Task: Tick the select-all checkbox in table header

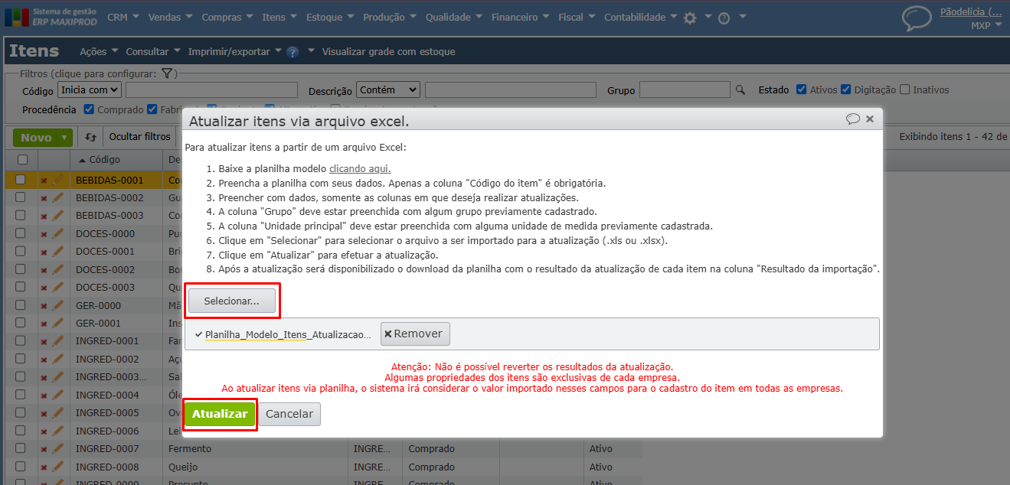Action: [x=22, y=160]
